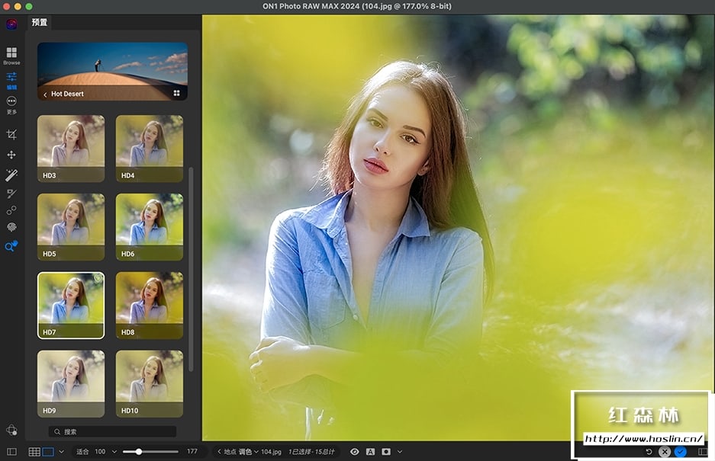The height and width of the screenshot is (461, 715).
Task: Click the preset 搜索 search field
Action: (112, 431)
